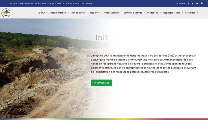
Task: Open the Actualités menu
Action: click(x=190, y=13)
